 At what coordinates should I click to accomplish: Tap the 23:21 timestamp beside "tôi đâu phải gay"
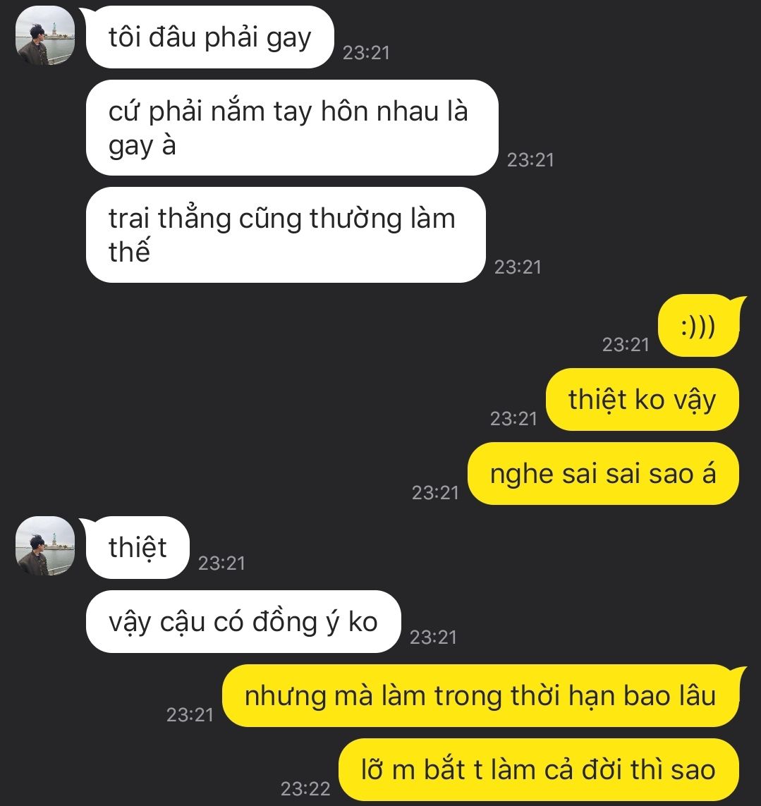click(x=366, y=53)
